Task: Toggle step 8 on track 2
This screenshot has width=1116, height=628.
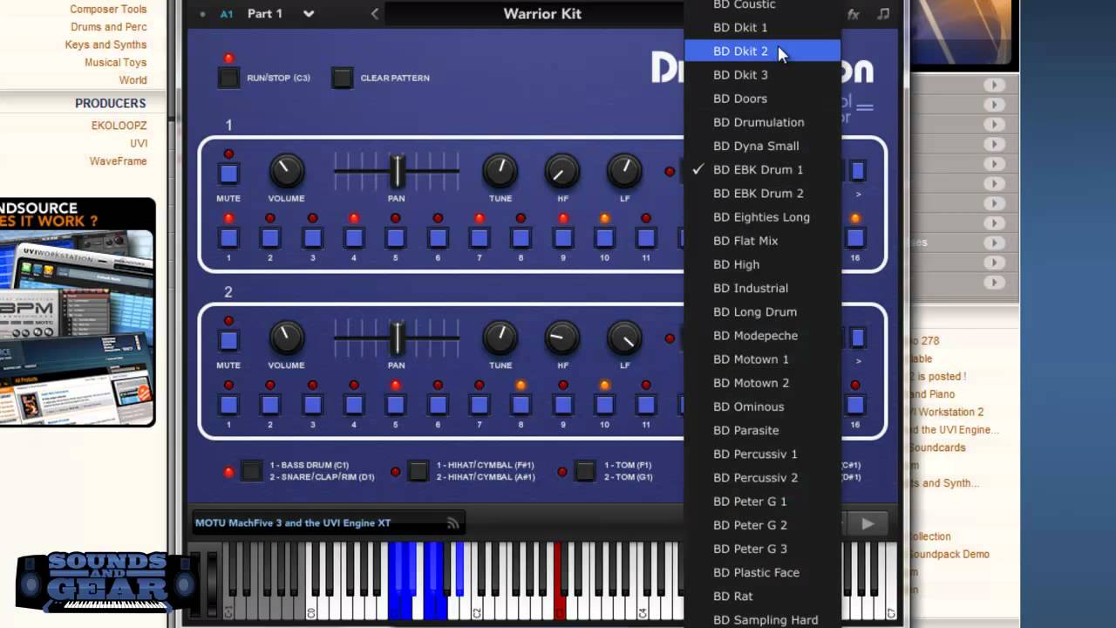Action: [521, 405]
